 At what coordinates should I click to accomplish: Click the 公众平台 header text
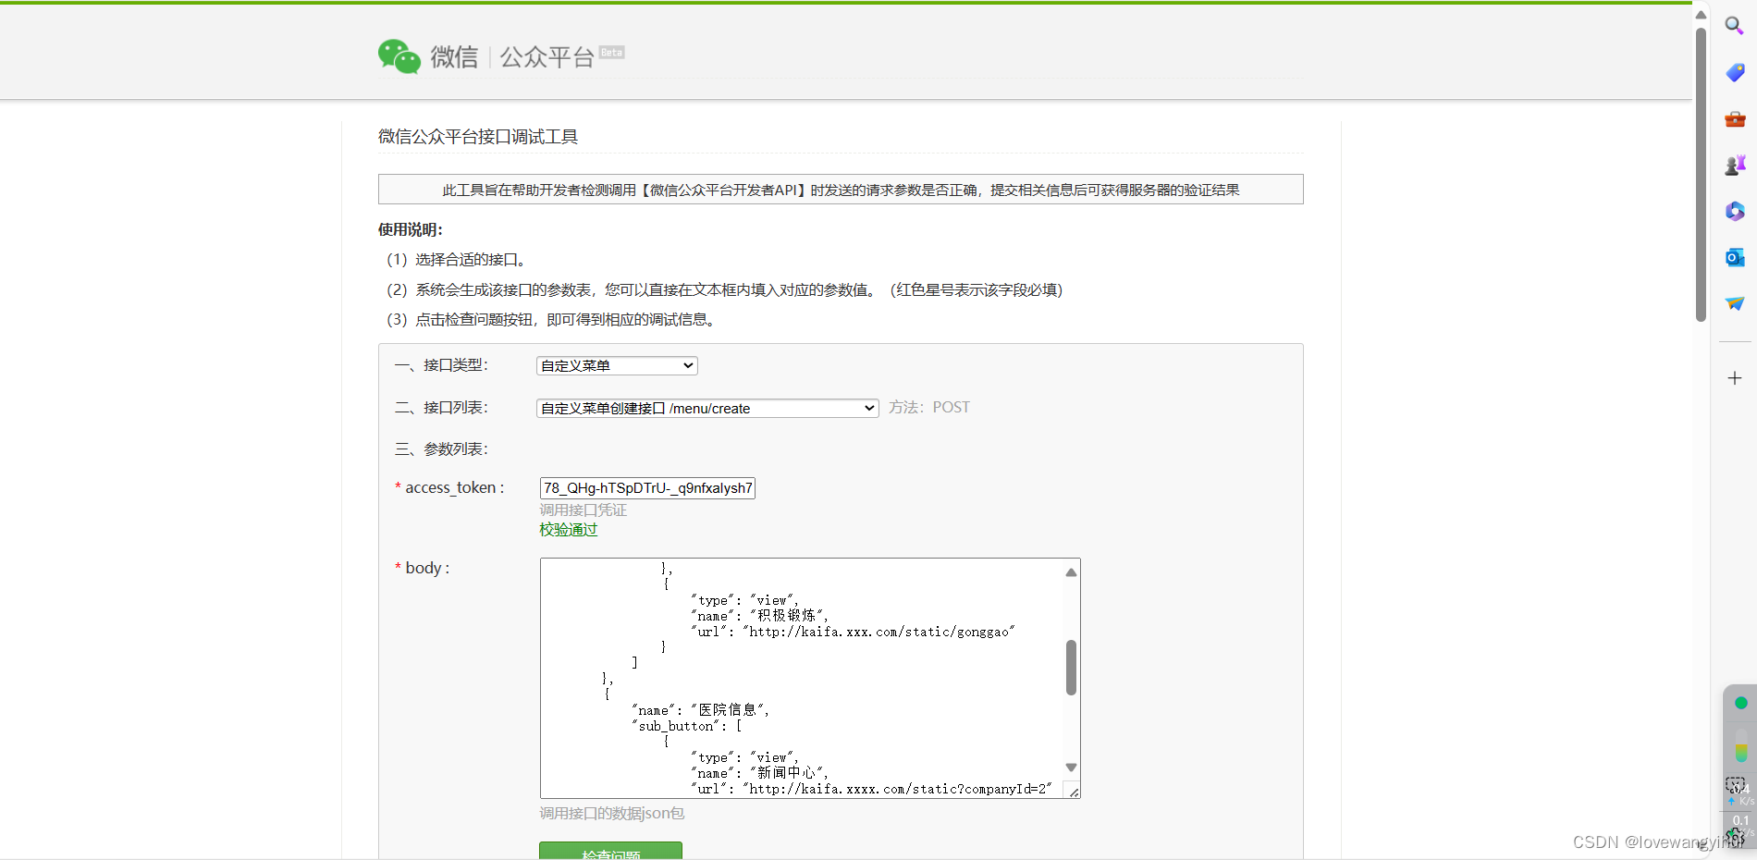tap(547, 57)
